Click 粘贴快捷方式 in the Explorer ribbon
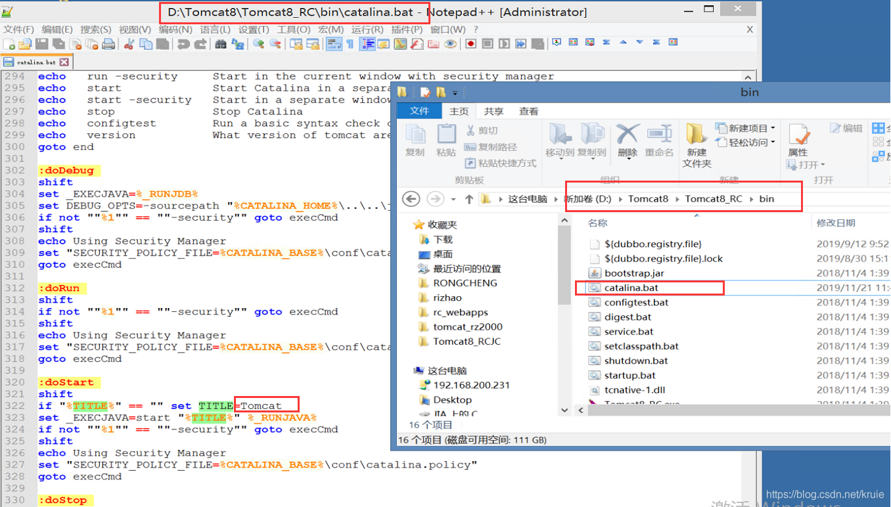The width and height of the screenshot is (891, 507). pos(500,163)
